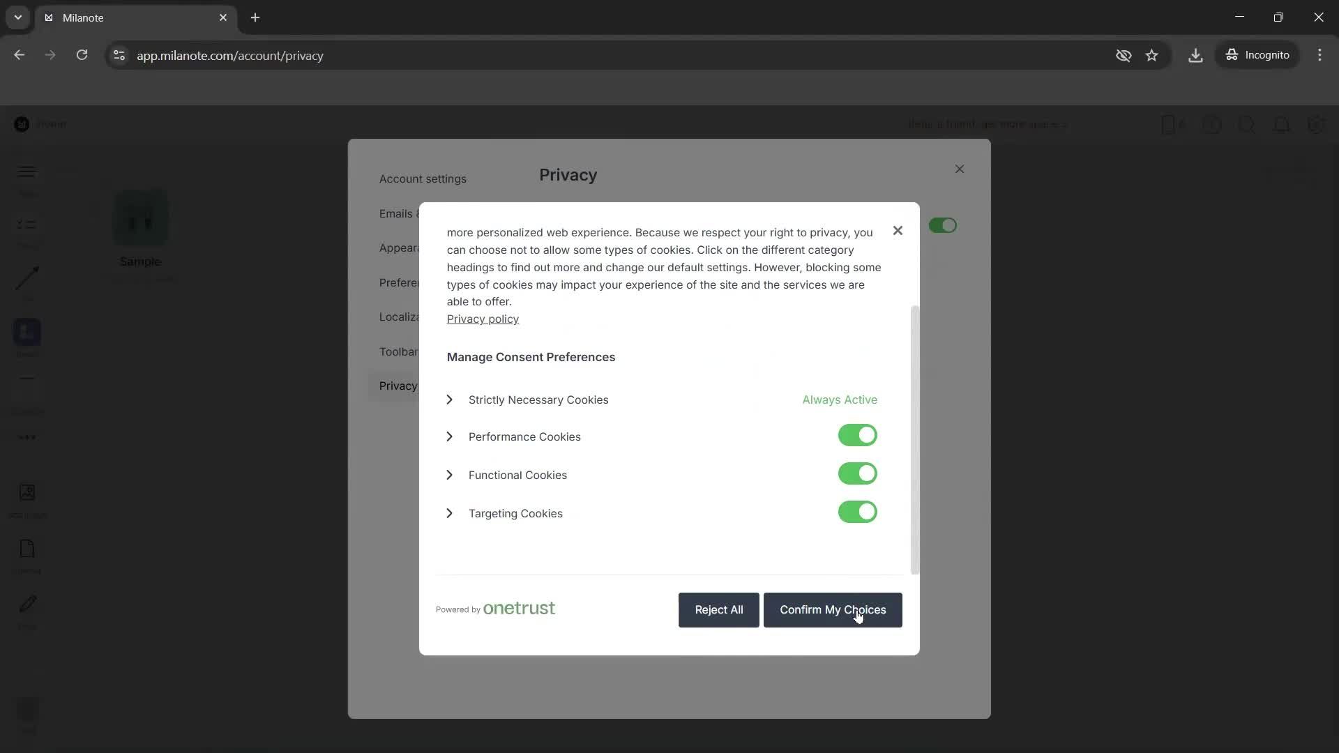Click the Reject All button
This screenshot has width=1339, height=753.
pos(718,610)
